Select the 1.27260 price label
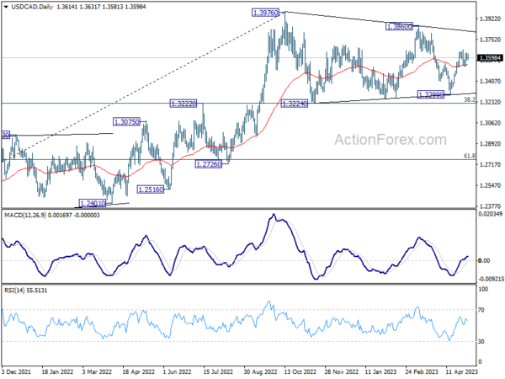Viewport: 505px width, 379px height. 209,164
